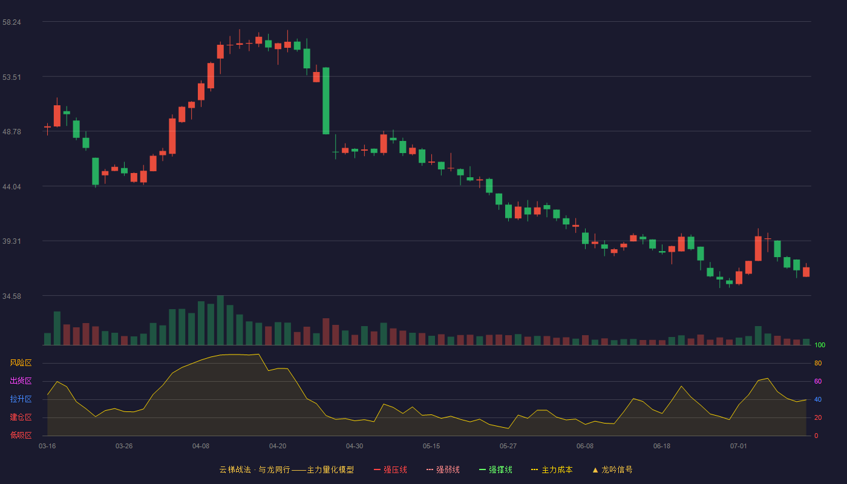
Task: Click the 03-16 date on the time axis
Action: 47,446
